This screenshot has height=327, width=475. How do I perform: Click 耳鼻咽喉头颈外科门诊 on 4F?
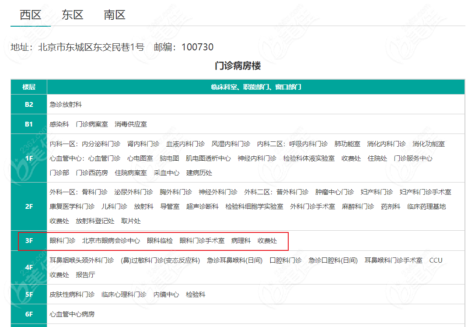click(x=82, y=260)
